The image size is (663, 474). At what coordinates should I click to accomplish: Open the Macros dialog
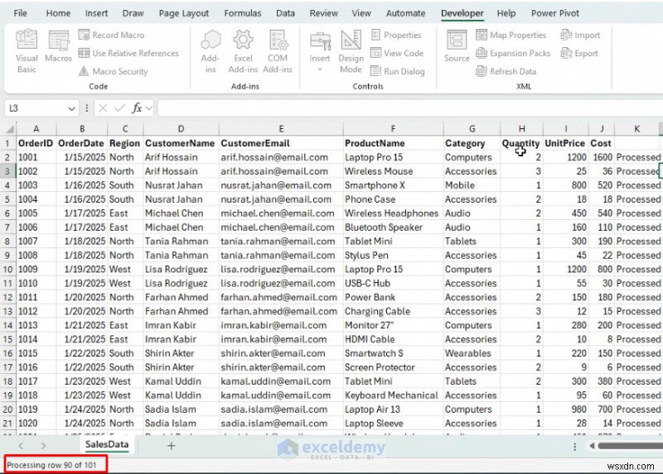coord(58,46)
